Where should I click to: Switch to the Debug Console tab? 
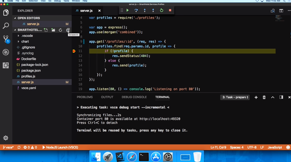[134, 97]
